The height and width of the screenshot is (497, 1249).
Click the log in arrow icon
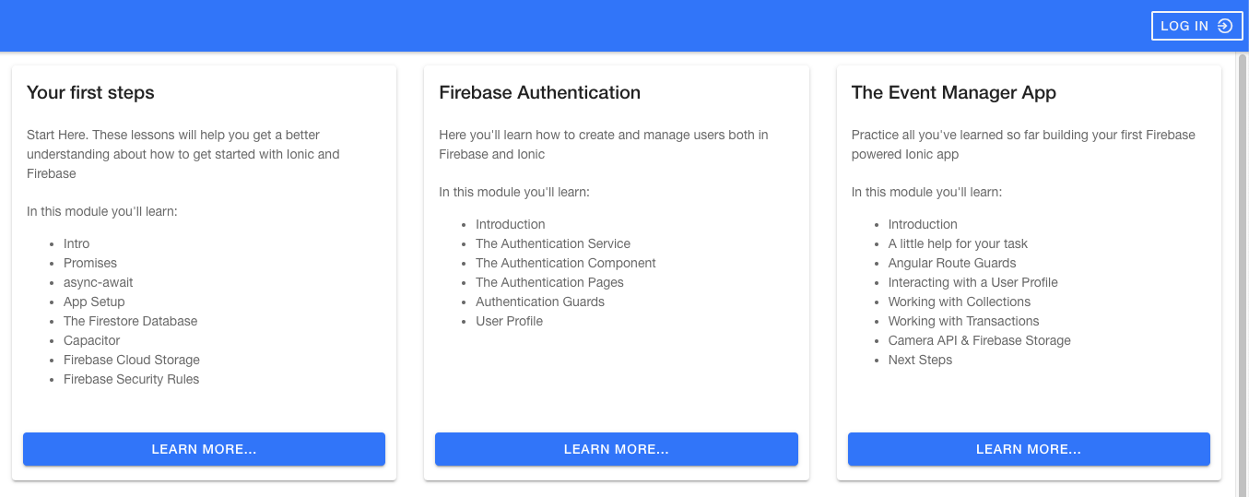pyautogui.click(x=1224, y=26)
